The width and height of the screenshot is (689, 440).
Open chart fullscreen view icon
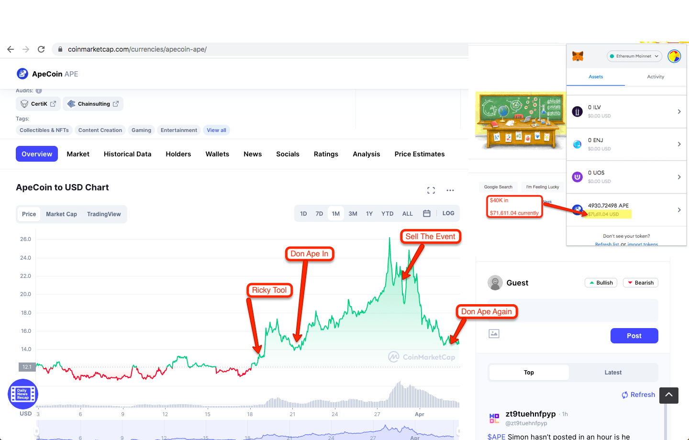(431, 190)
